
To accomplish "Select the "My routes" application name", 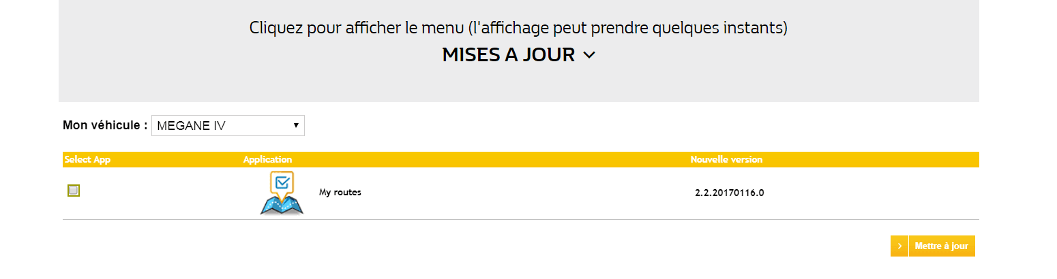I will tap(340, 193).
